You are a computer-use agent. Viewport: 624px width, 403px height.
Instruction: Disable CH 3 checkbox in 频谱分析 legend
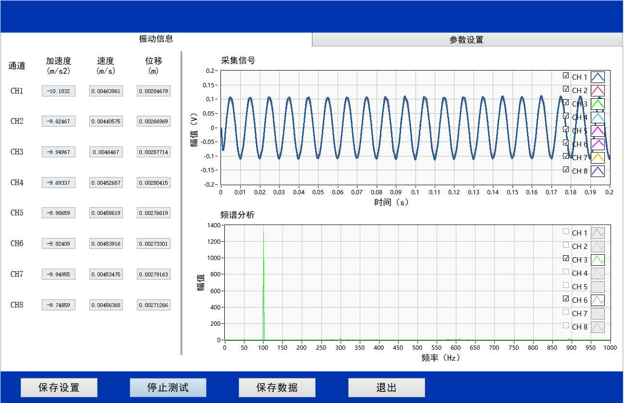566,258
